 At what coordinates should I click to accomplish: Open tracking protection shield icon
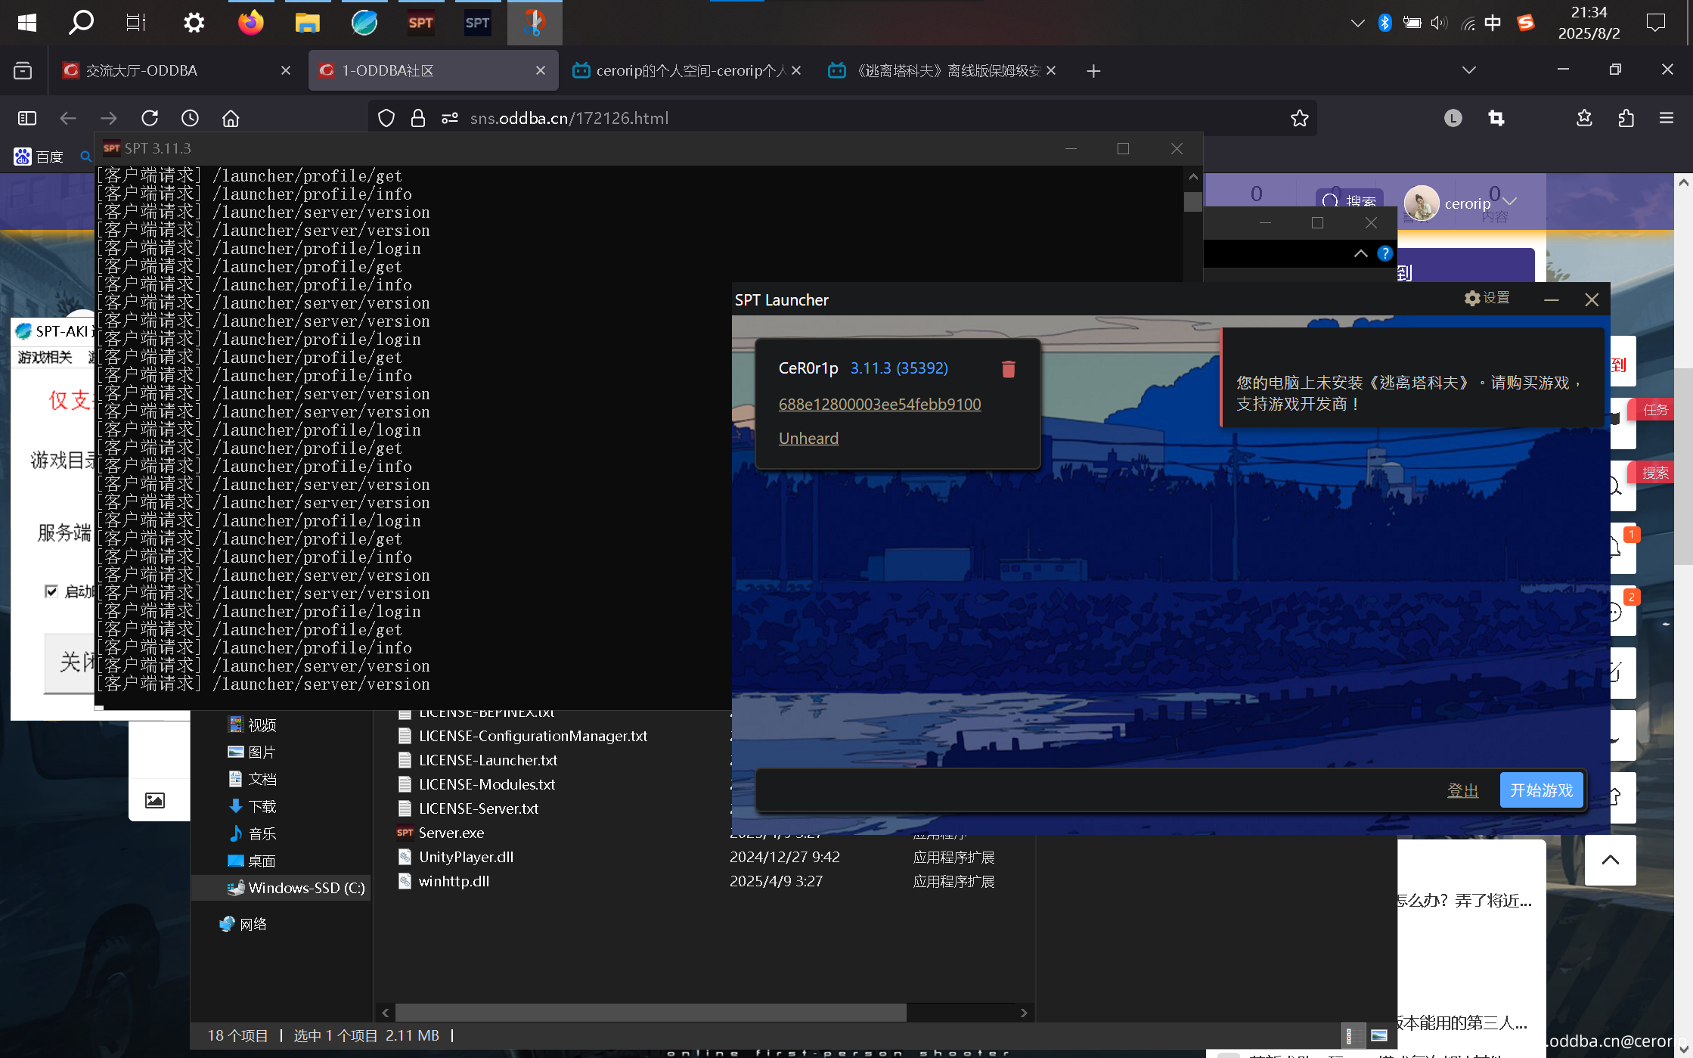[x=386, y=118]
